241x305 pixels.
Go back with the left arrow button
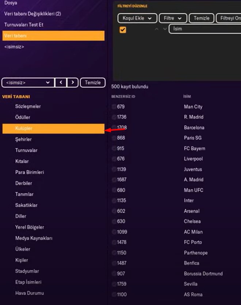point(61,82)
